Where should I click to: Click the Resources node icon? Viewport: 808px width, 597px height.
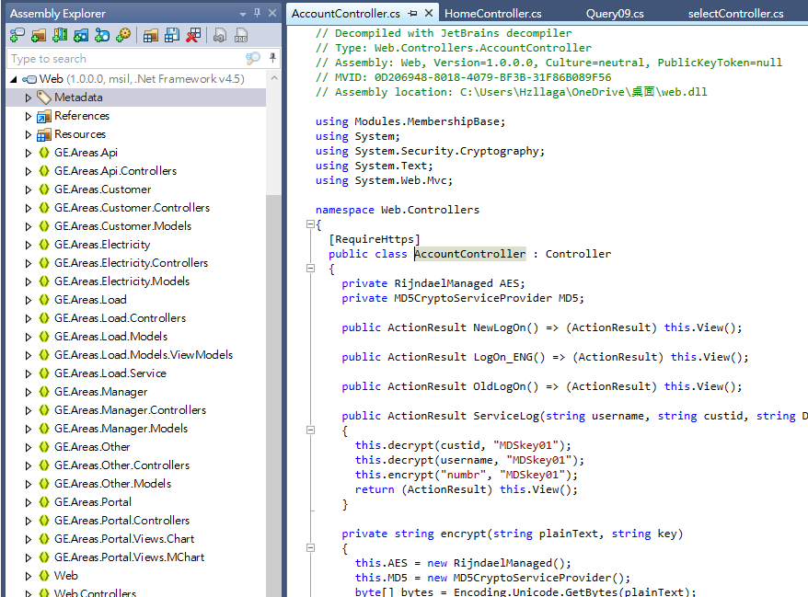(x=44, y=134)
